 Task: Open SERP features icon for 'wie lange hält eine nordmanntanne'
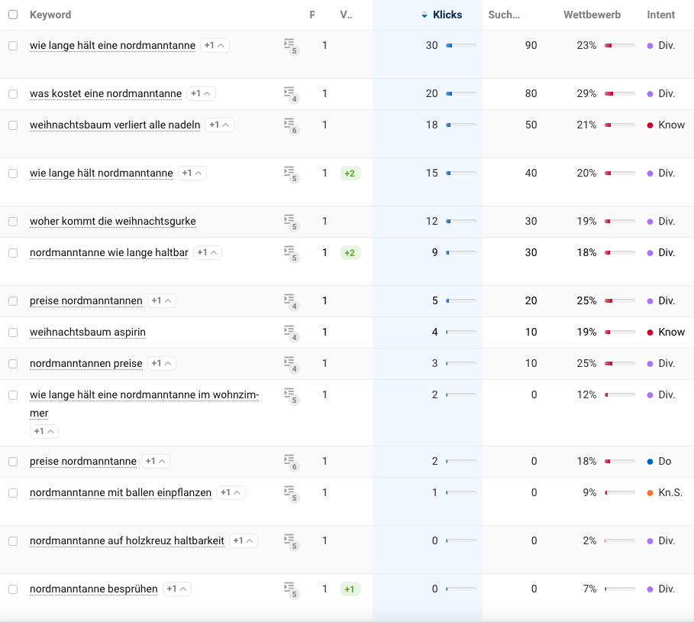click(290, 46)
